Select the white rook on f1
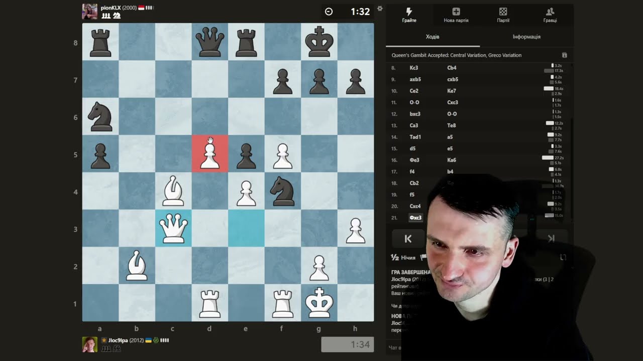The image size is (643, 361). tap(283, 303)
